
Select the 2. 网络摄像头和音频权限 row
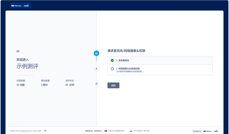coord(160,70)
